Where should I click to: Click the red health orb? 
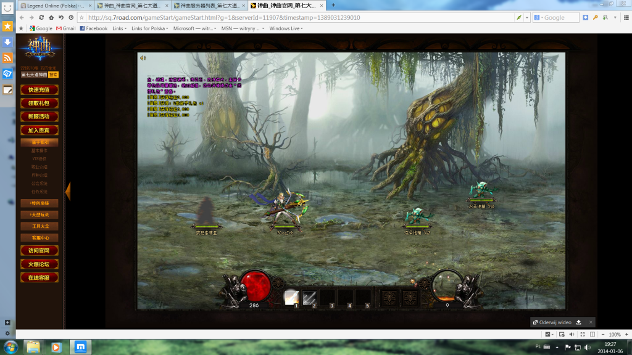255,286
